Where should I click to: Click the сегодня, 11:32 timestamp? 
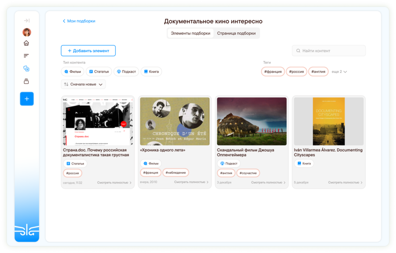point(73,182)
